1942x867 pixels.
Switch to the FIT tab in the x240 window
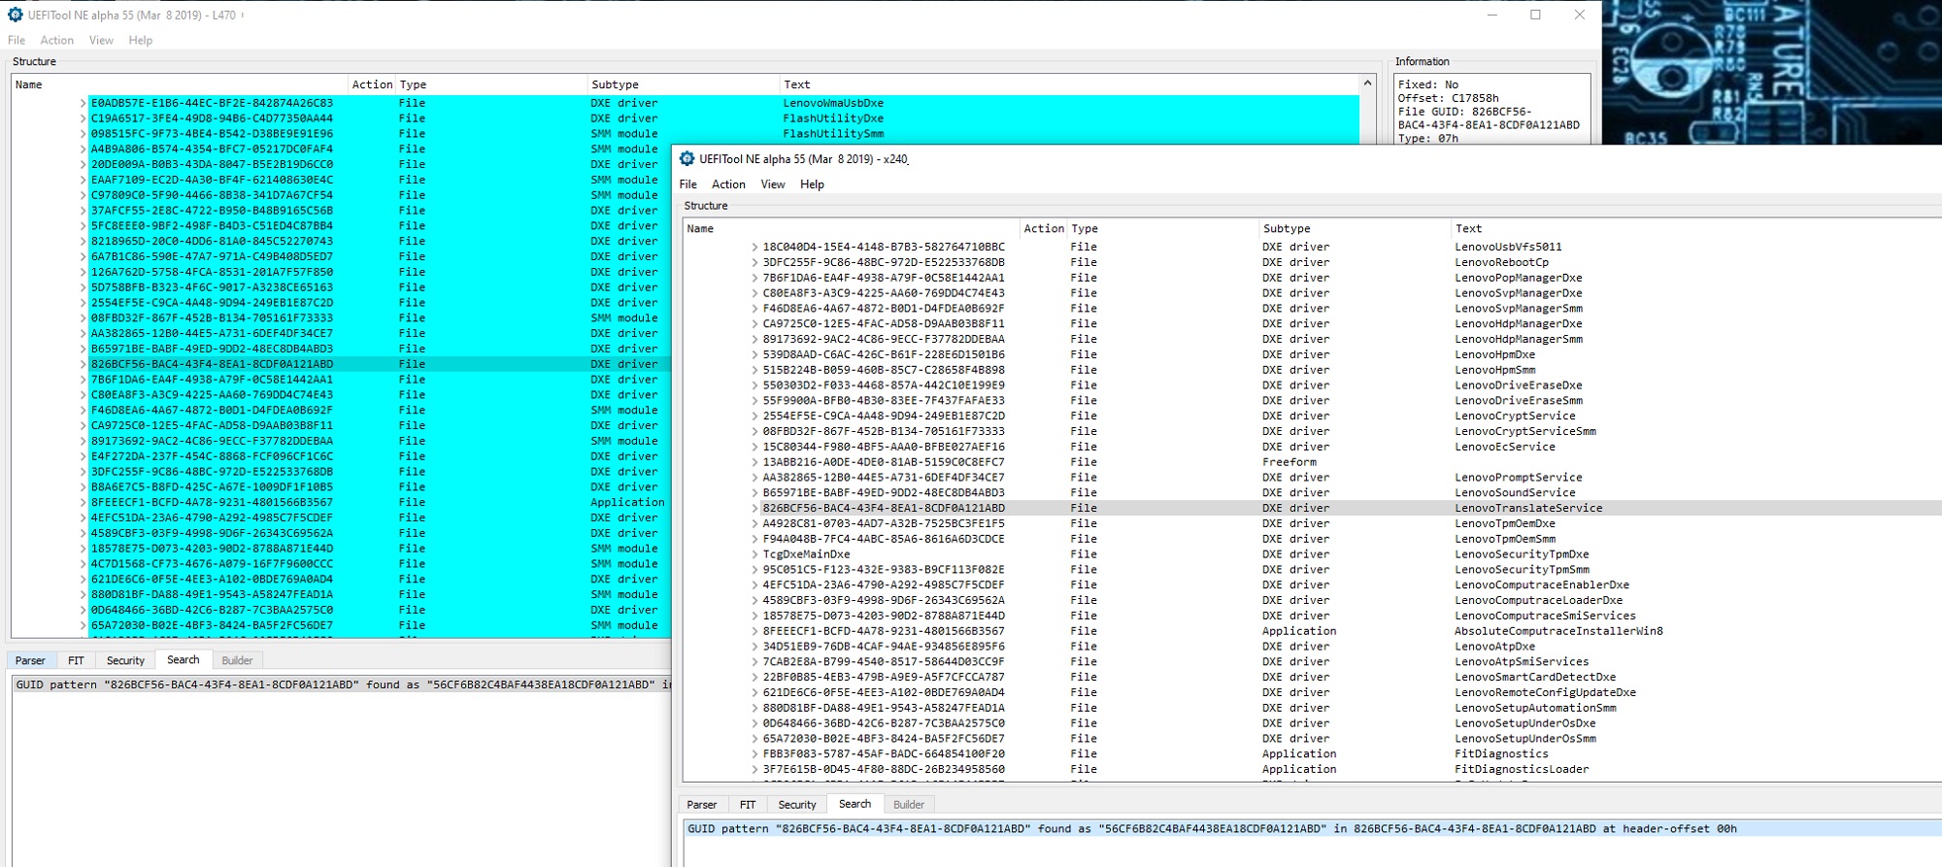pos(748,805)
